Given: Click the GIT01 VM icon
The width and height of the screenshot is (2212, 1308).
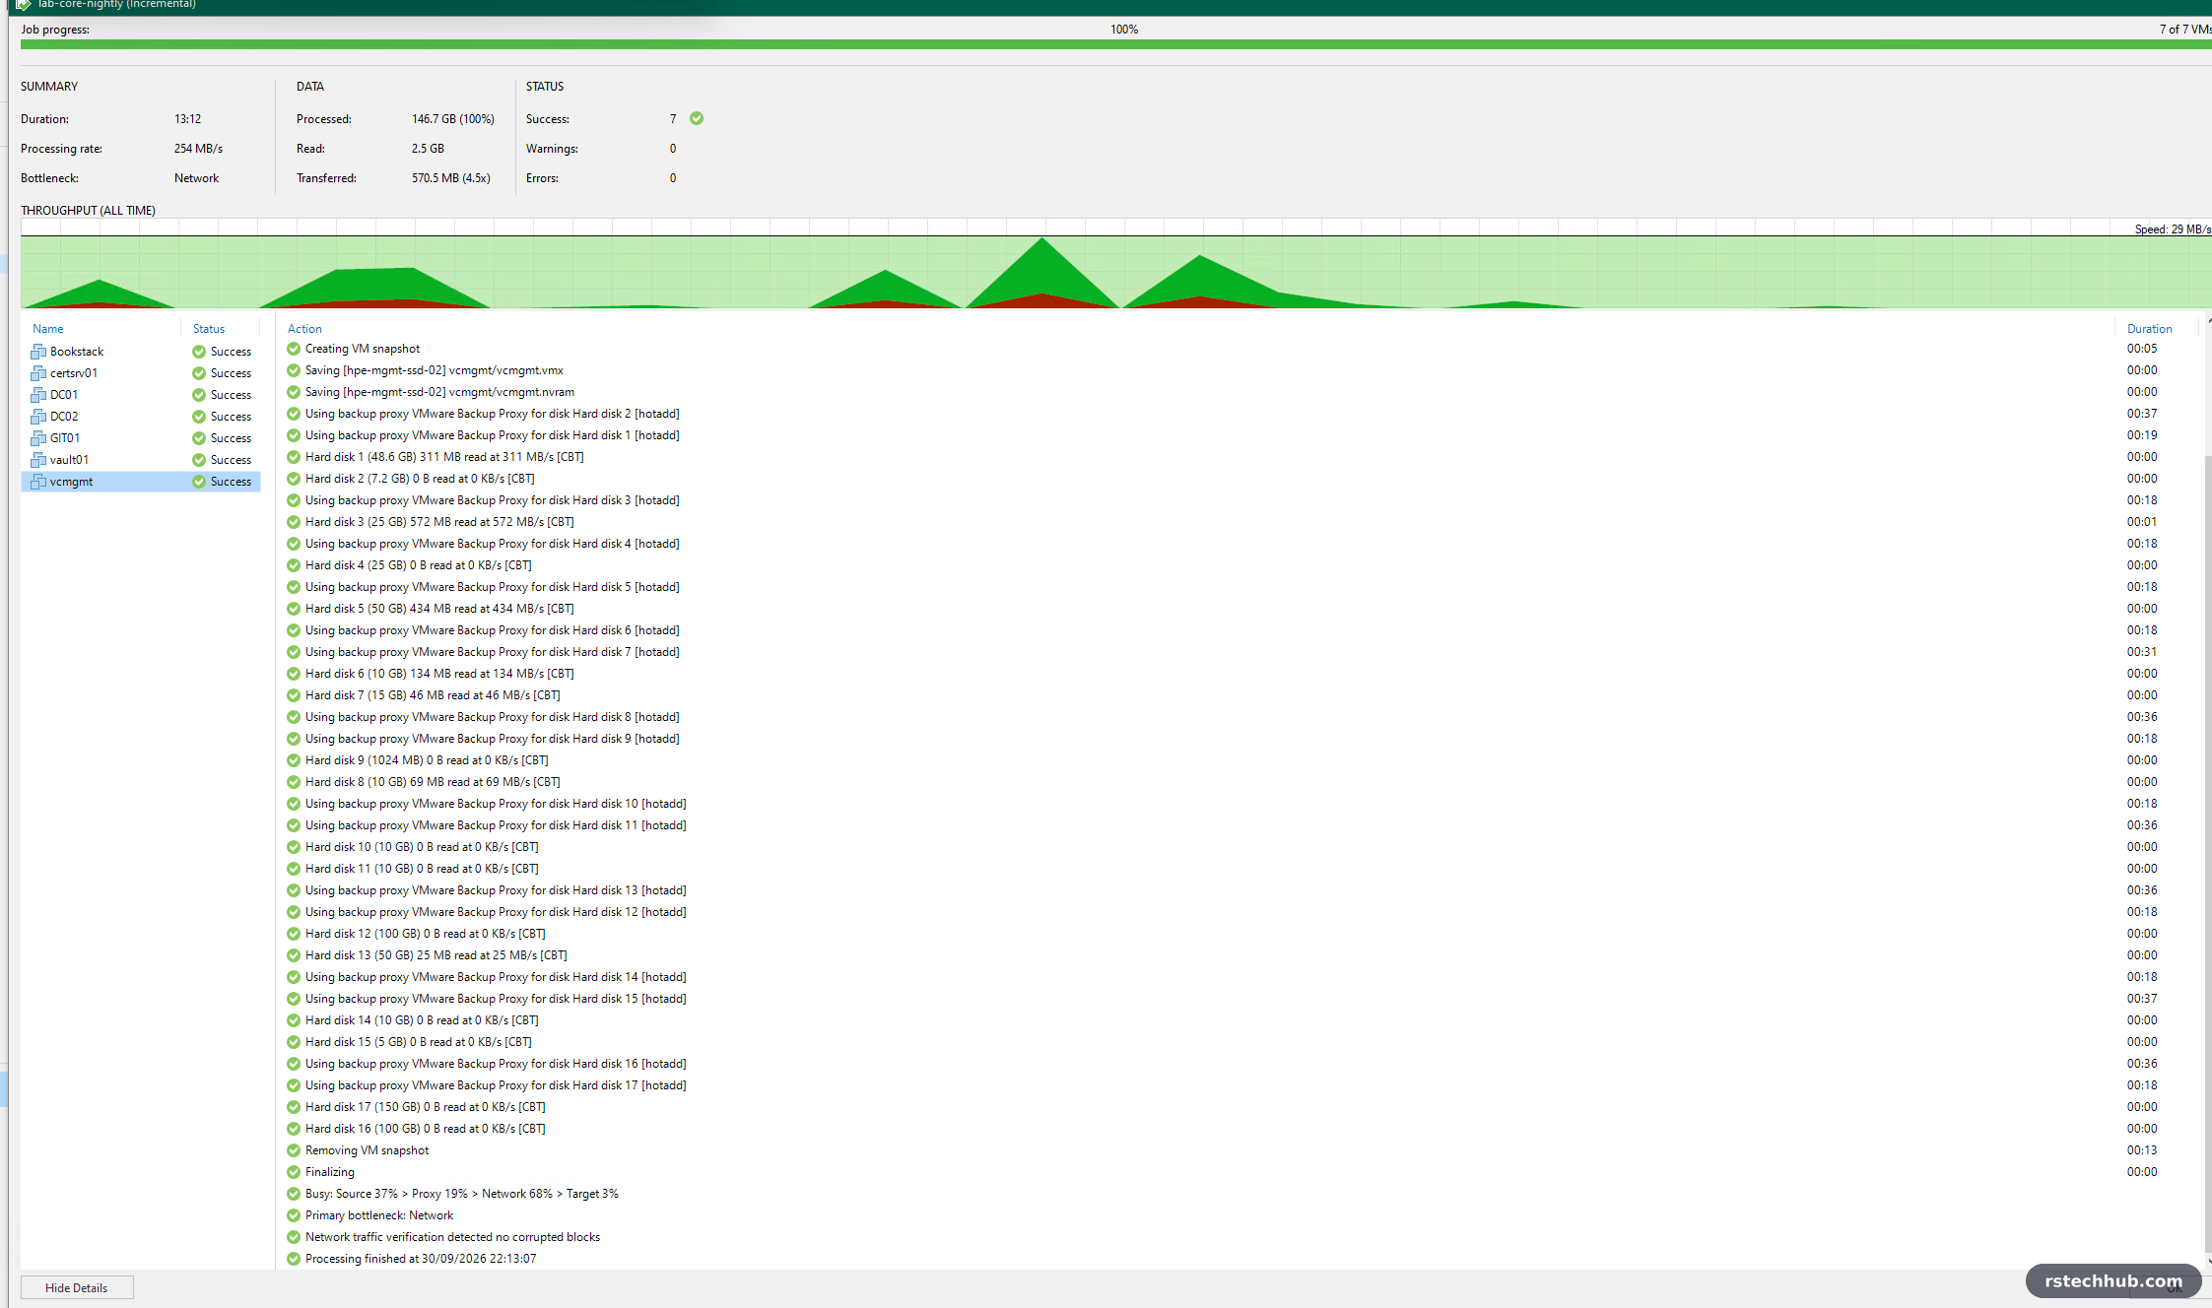Looking at the screenshot, I should point(38,438).
